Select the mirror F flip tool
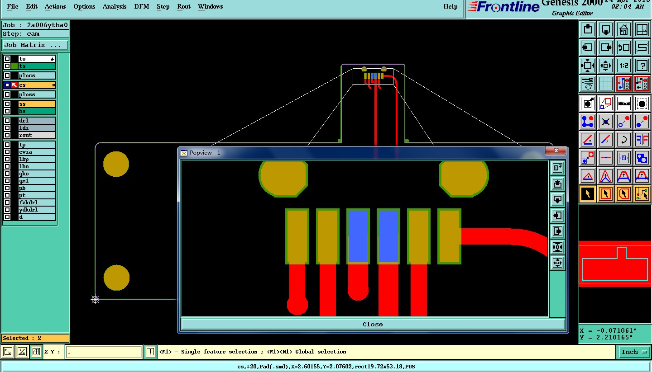Screen dimensions: 652x372 point(642,139)
